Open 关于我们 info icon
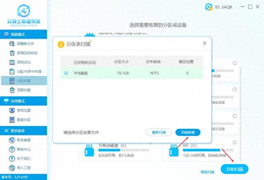The height and width of the screenshot is (180, 264). coord(12,158)
